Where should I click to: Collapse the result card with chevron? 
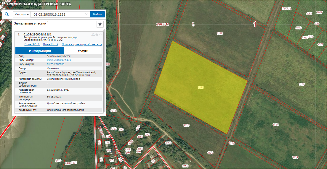pos(100,35)
